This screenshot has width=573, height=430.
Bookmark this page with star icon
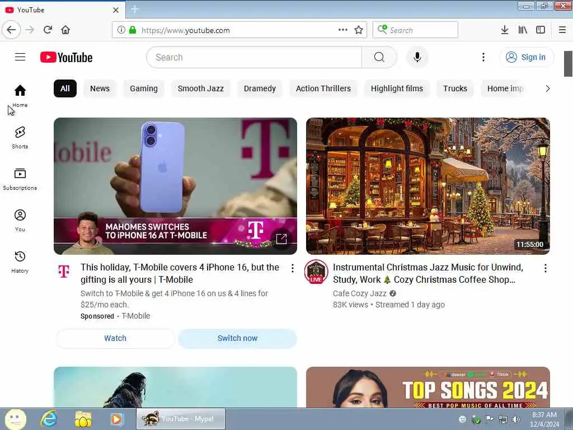(x=359, y=30)
